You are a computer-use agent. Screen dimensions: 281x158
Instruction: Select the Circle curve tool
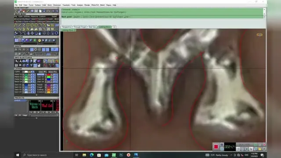click(x=32, y=25)
